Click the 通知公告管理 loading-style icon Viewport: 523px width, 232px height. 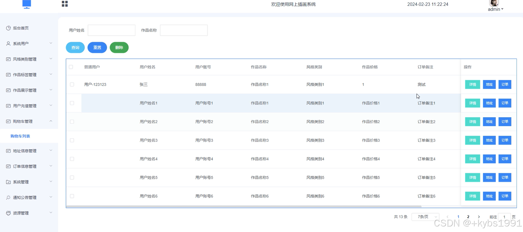pos(8,197)
